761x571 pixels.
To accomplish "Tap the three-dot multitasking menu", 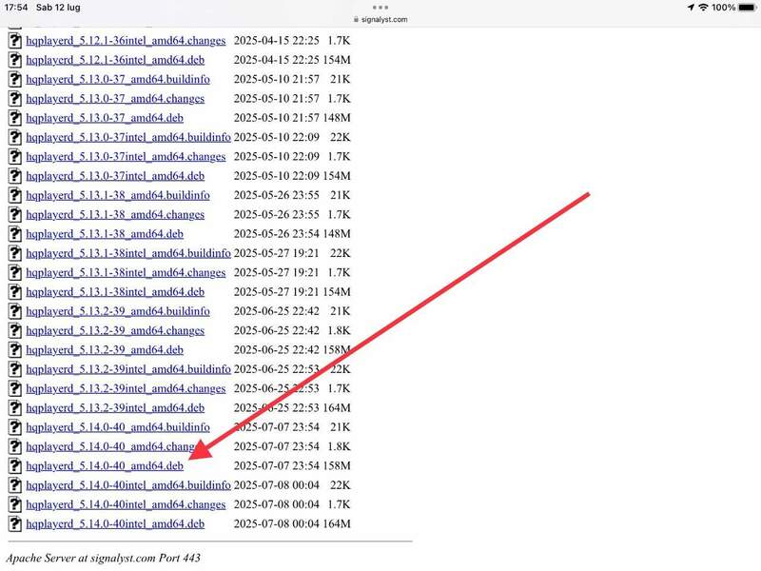I will (x=380, y=6).
